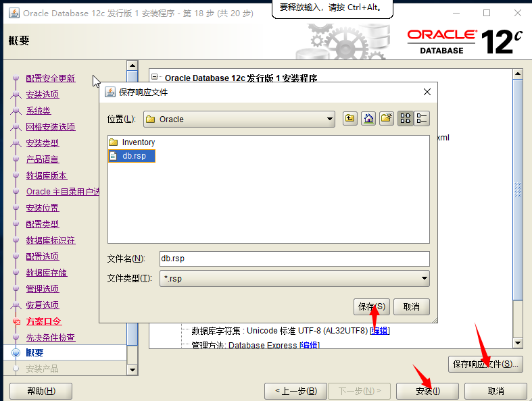Viewport: 532px width, 401px height.
Task: Go to System Class (系统类) step
Action: click(x=39, y=111)
